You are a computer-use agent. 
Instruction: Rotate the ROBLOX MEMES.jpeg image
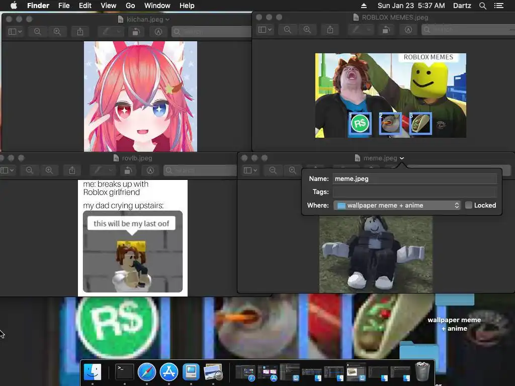[386, 30]
